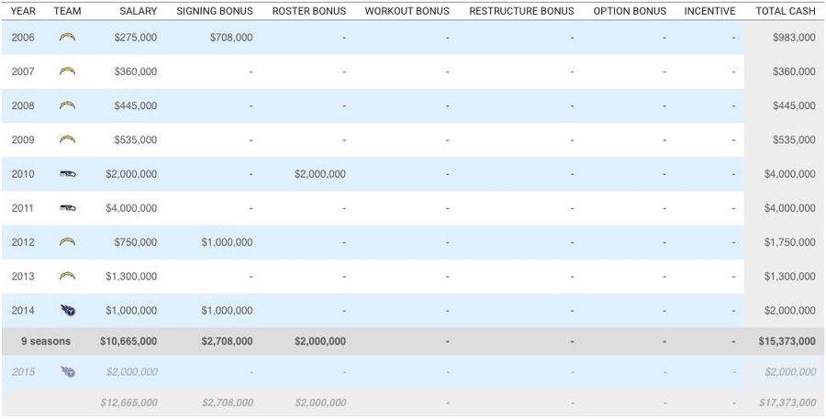
Task: Click the INCENTIVE column header
Action: [x=709, y=10]
